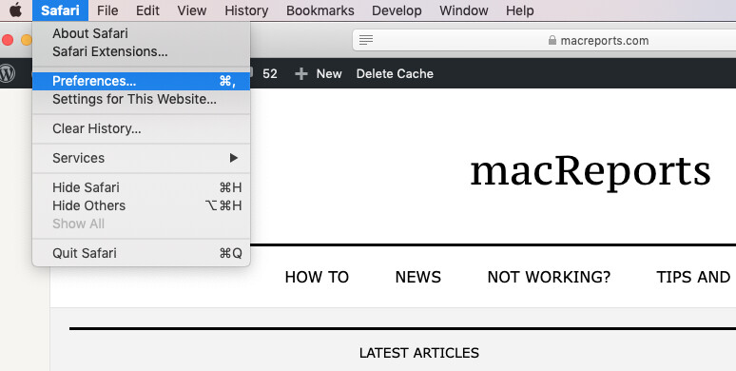
Task: Open the Help menu
Action: point(519,10)
